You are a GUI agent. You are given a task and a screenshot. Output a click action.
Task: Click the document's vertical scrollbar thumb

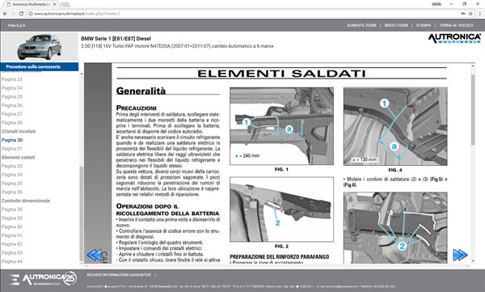473,110
